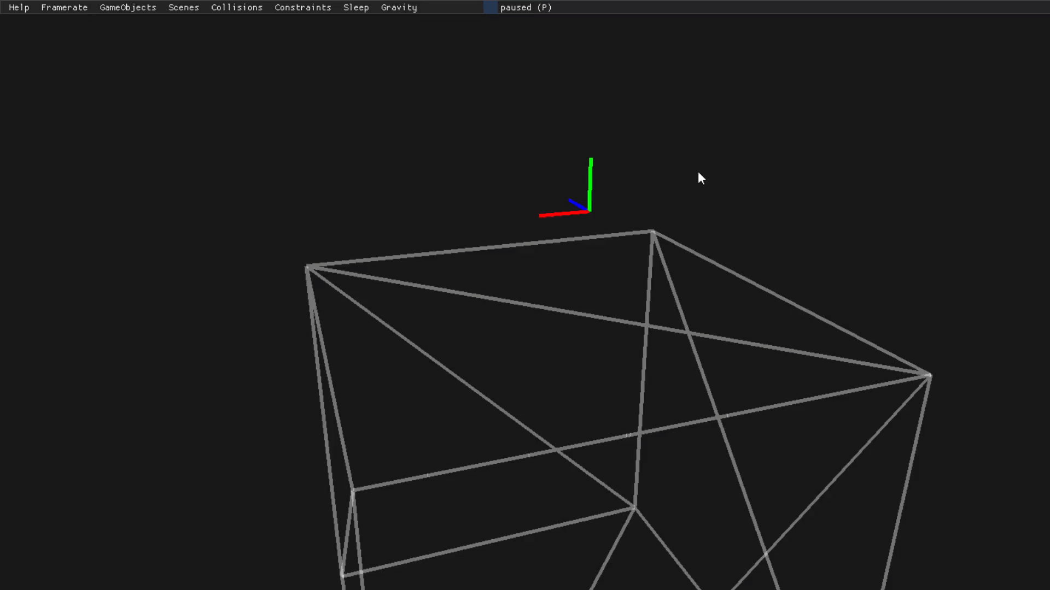Click the small vertex above bottom-left corner
The height and width of the screenshot is (590, 1050).
(x=353, y=491)
